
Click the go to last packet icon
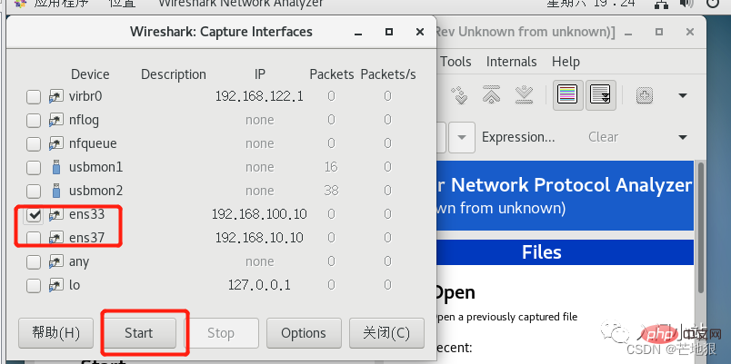click(x=524, y=95)
